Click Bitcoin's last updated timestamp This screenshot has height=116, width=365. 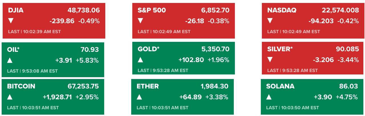33,108
